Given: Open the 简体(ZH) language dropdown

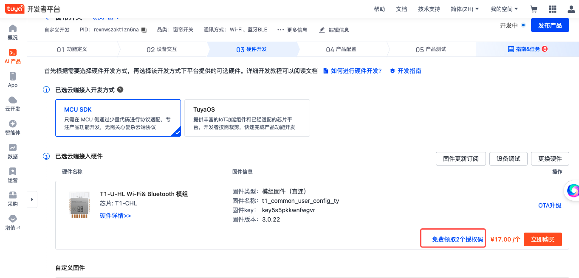Looking at the screenshot, I should 465,9.
